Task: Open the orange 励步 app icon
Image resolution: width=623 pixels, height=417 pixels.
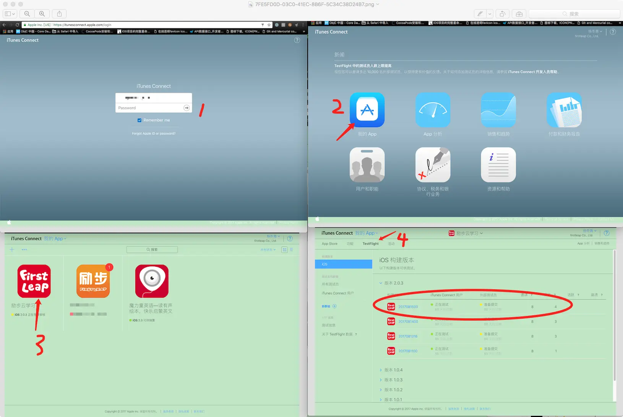Action: tap(93, 281)
